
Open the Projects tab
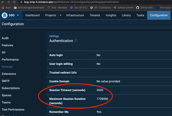(x=51, y=15)
